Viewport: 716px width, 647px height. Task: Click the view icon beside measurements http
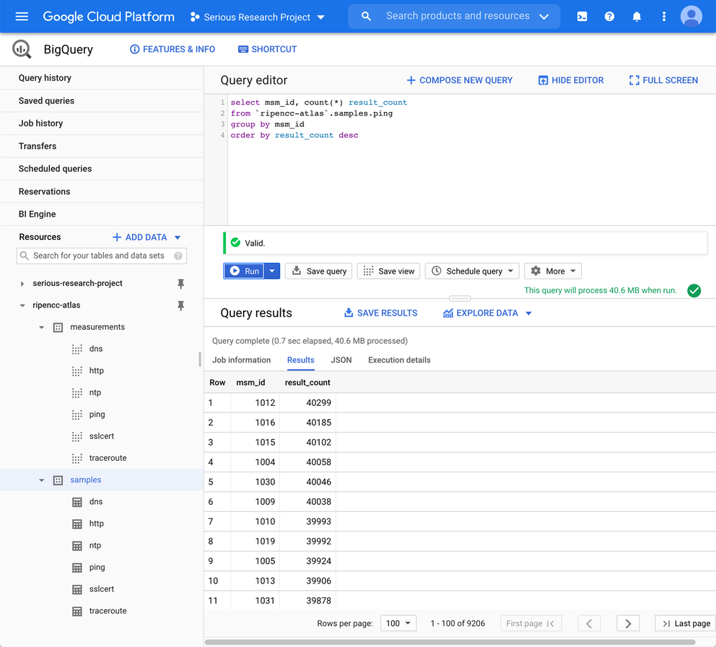coord(77,371)
